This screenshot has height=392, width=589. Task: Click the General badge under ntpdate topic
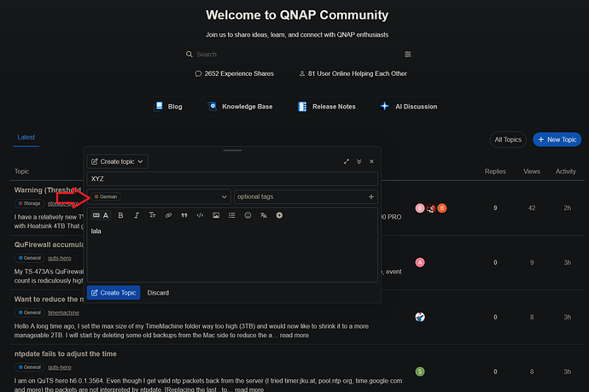pos(29,367)
